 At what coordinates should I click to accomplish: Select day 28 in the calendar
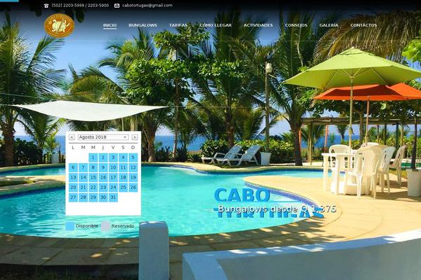(83, 197)
